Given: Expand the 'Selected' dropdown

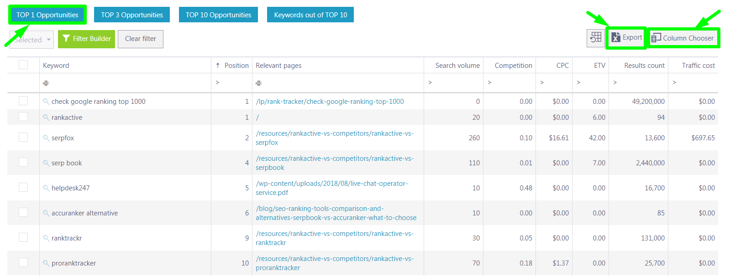Looking at the screenshot, I should [x=32, y=40].
